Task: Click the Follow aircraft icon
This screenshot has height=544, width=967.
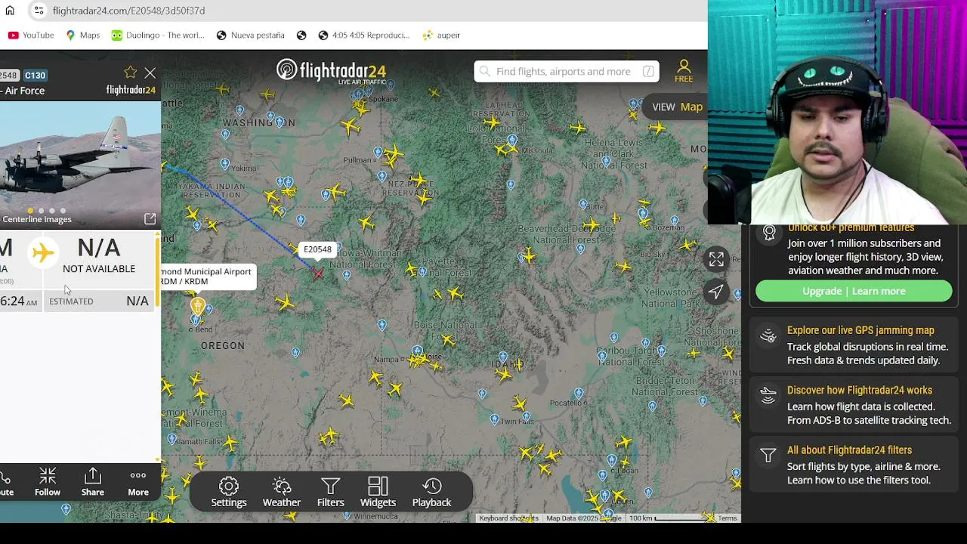Action: [x=48, y=481]
